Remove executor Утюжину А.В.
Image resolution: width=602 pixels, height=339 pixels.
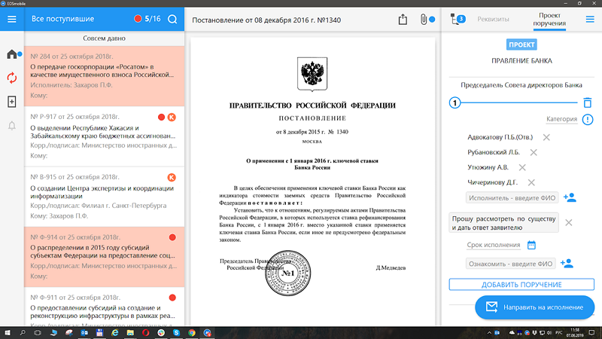[522, 167]
